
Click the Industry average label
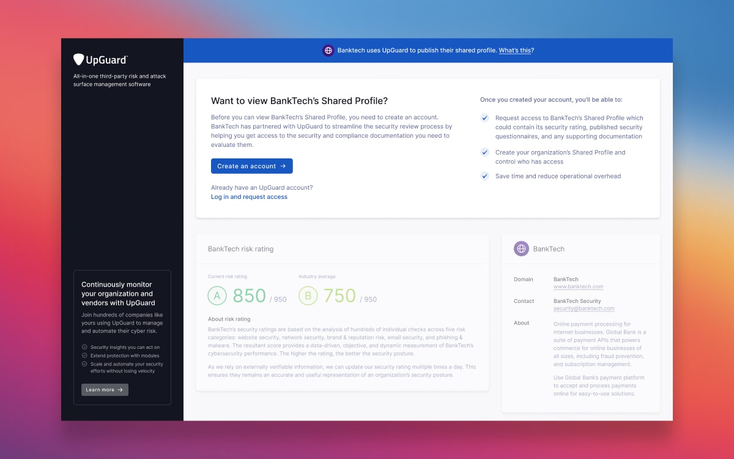(x=317, y=277)
